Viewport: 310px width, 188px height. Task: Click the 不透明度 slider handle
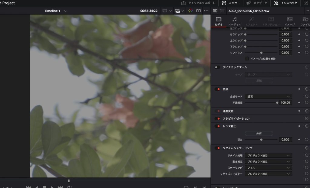pos(277,102)
